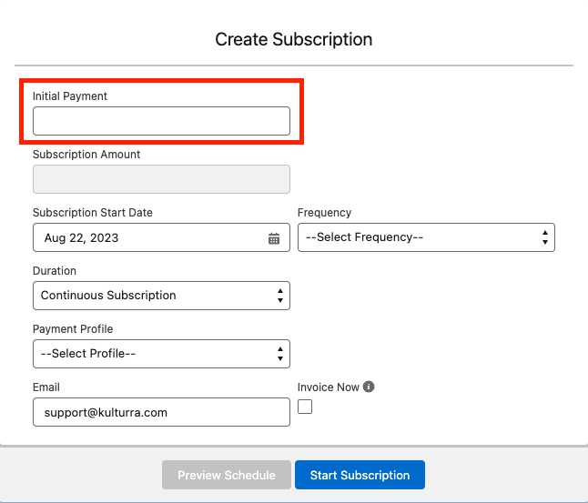Click the Invoice Now label text
This screenshot has width=588, height=503.
[329, 387]
